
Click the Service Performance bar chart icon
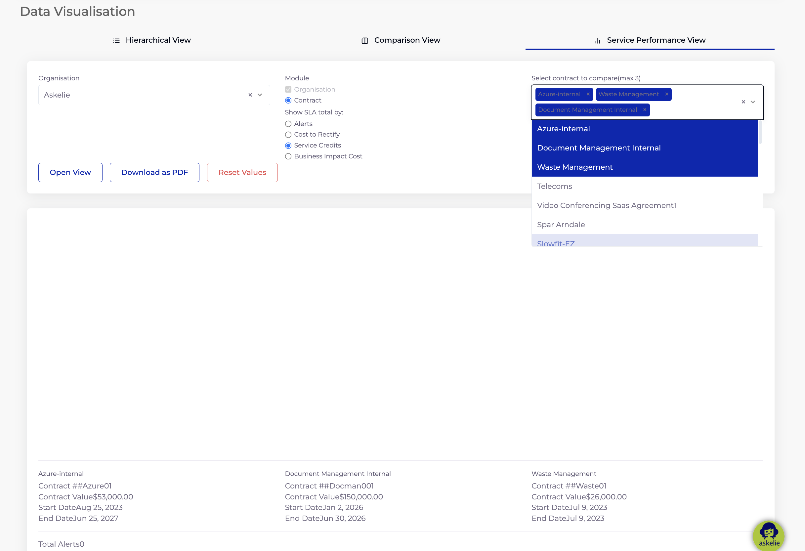(x=598, y=41)
